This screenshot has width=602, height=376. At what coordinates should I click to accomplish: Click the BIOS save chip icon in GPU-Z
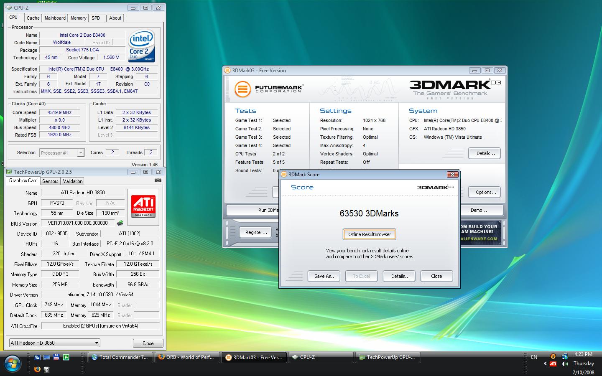[120, 223]
